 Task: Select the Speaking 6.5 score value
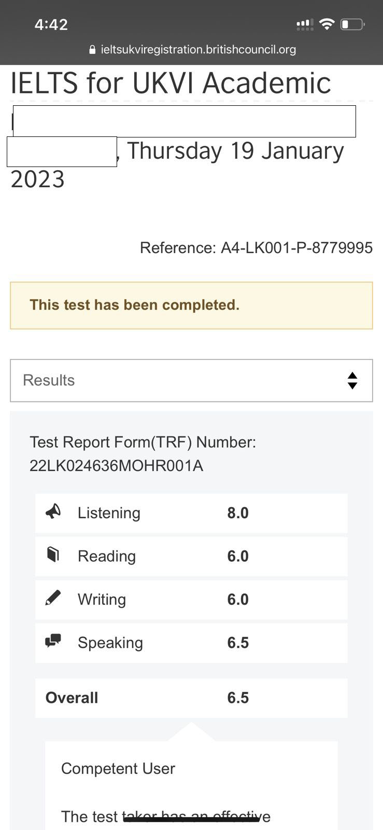tap(238, 643)
